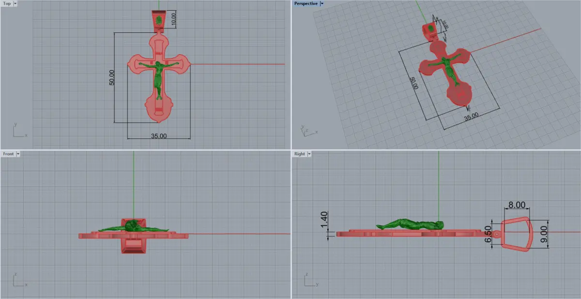581x299 pixels.
Task: Open the Right viewport dropdown arrow
Action: [309, 154]
